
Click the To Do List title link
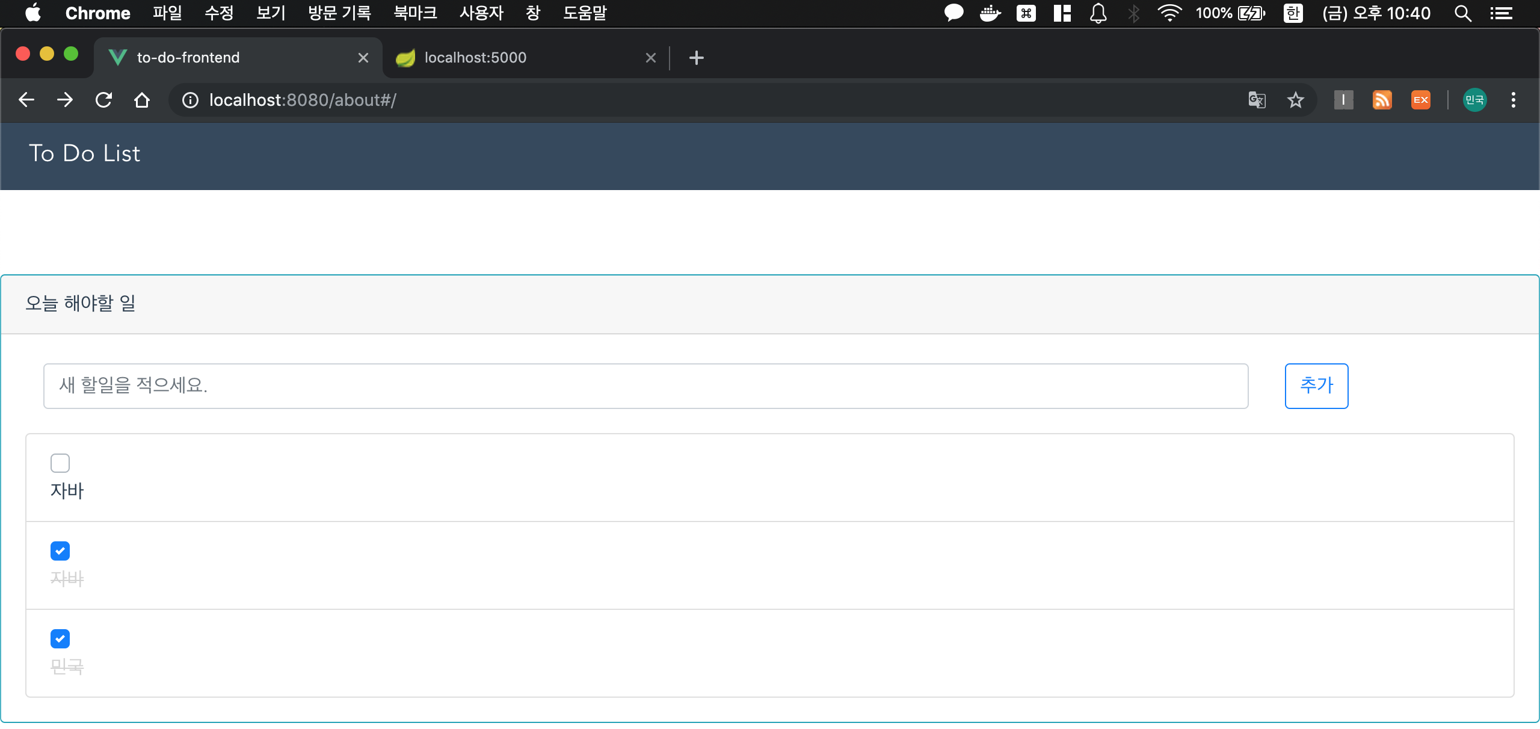pos(84,154)
